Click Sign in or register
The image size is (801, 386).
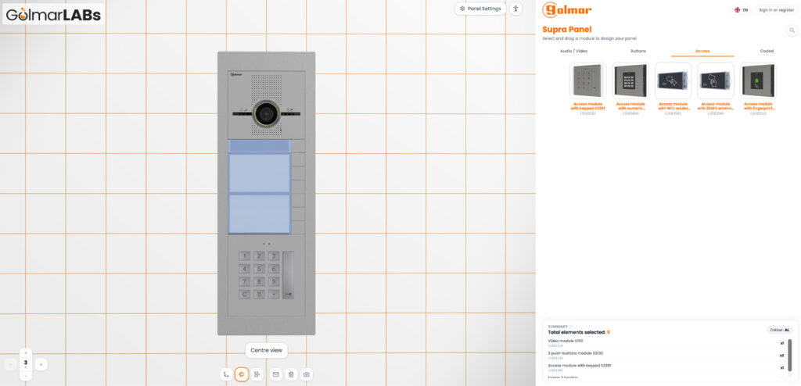tap(777, 9)
